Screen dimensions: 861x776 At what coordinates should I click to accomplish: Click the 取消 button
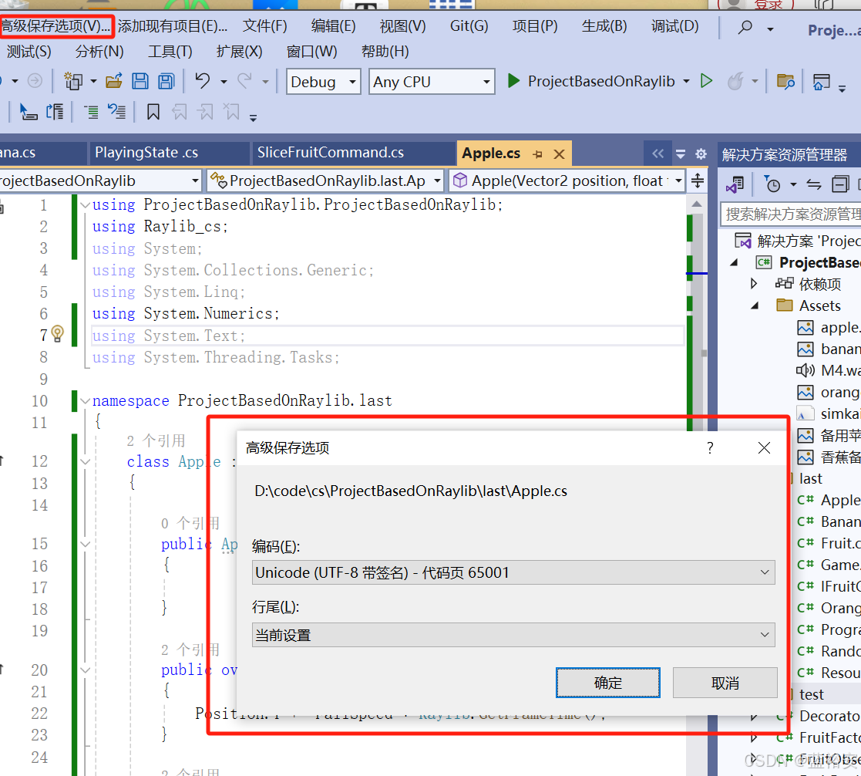(x=725, y=683)
